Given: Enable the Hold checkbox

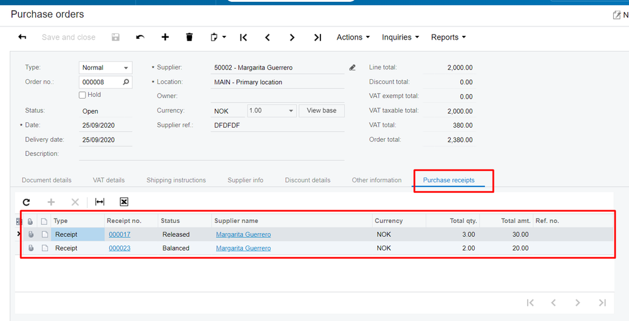Looking at the screenshot, I should [x=82, y=95].
